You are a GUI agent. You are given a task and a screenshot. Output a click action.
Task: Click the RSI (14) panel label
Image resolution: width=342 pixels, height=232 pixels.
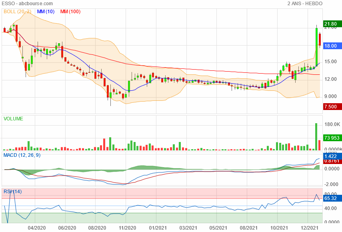pos(13,192)
